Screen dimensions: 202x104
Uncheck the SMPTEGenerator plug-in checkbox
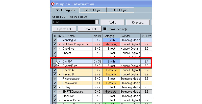[55, 92]
